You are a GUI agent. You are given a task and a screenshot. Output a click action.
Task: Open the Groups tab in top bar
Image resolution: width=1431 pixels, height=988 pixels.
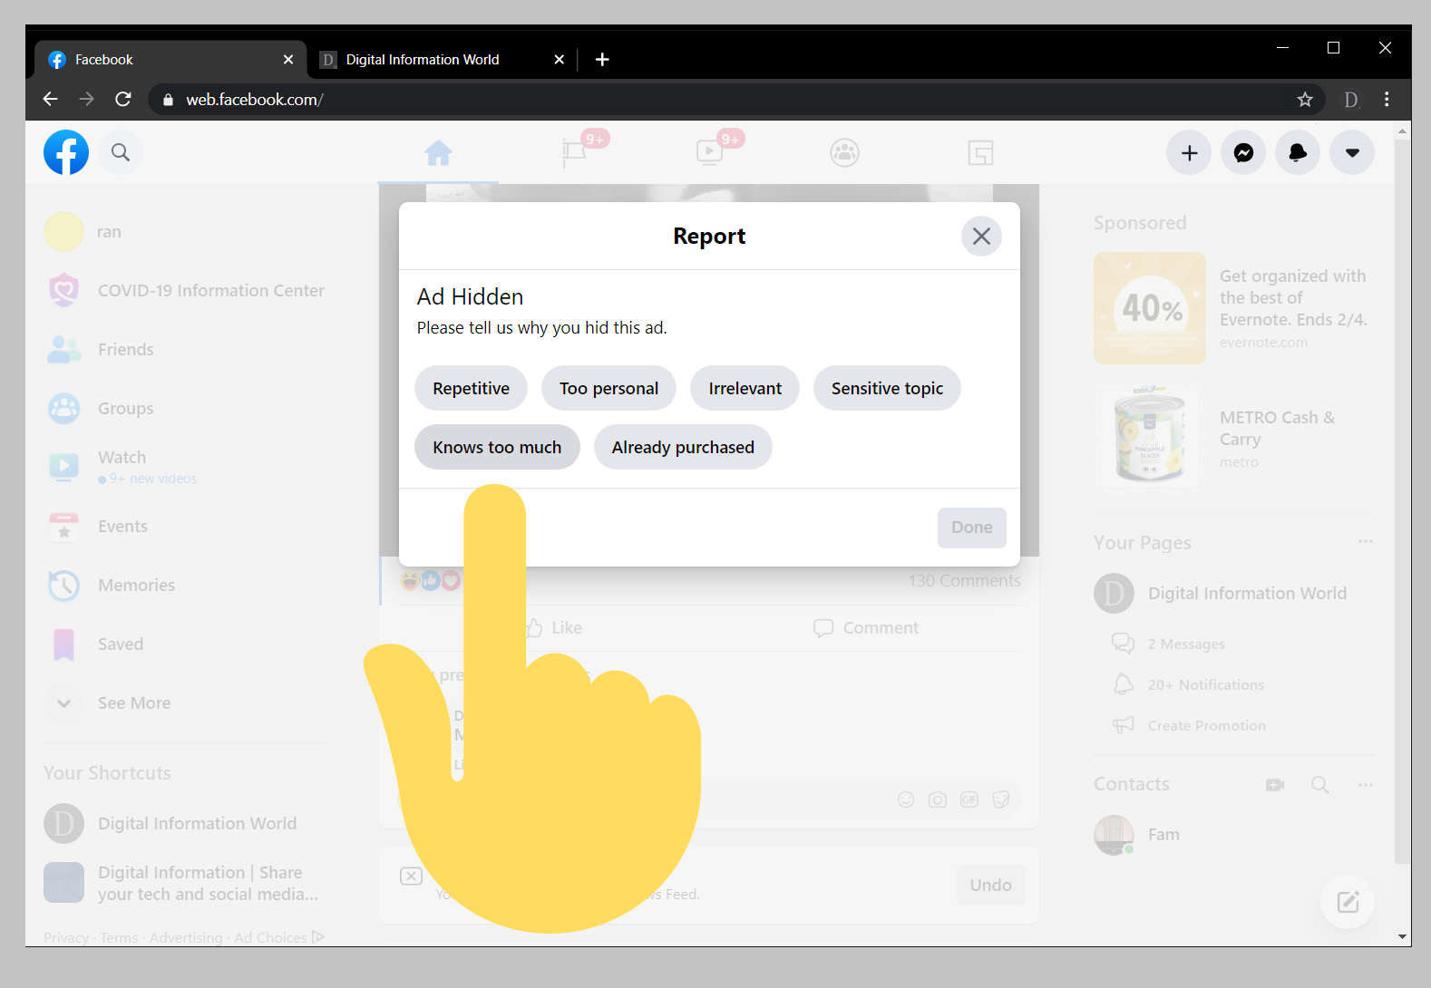844,153
